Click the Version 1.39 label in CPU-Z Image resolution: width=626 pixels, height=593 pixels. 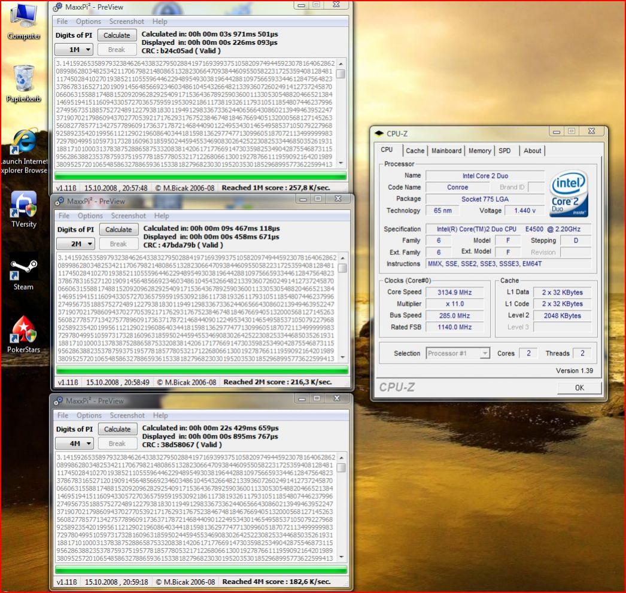pyautogui.click(x=574, y=371)
